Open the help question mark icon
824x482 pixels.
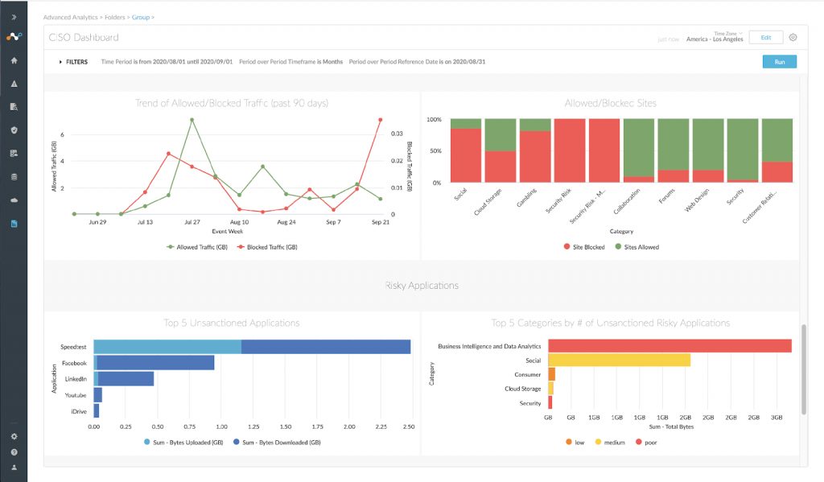pyautogui.click(x=14, y=452)
